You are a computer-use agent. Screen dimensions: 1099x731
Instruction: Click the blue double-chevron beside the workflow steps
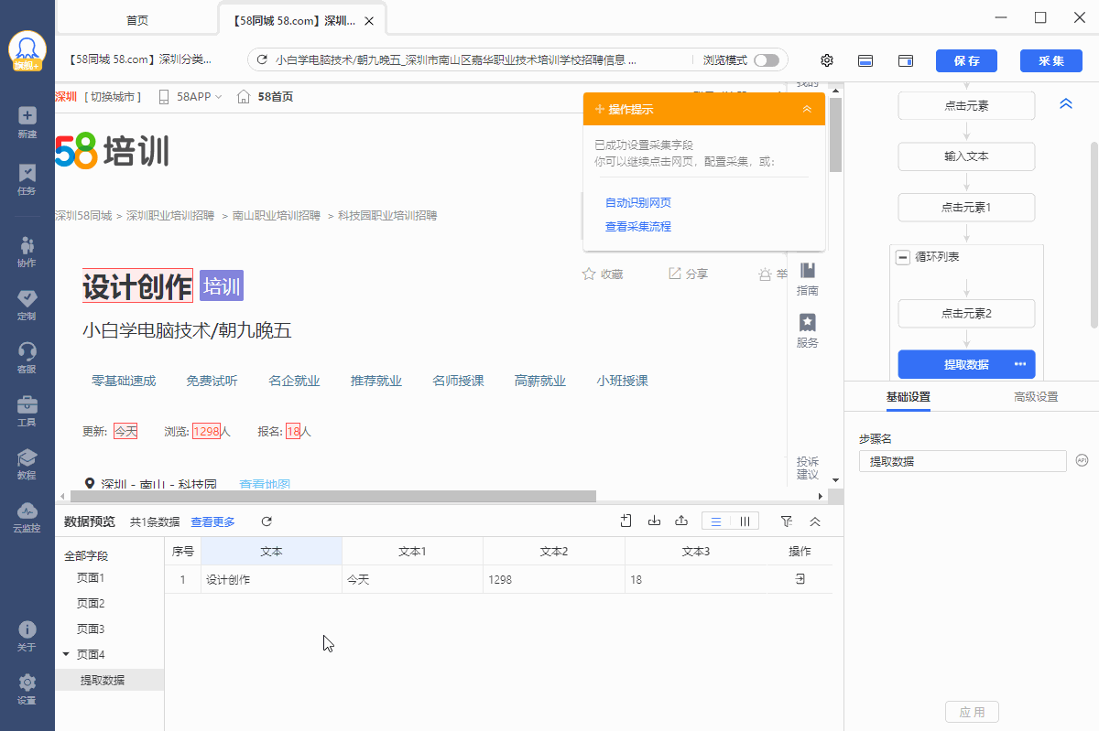click(1066, 104)
